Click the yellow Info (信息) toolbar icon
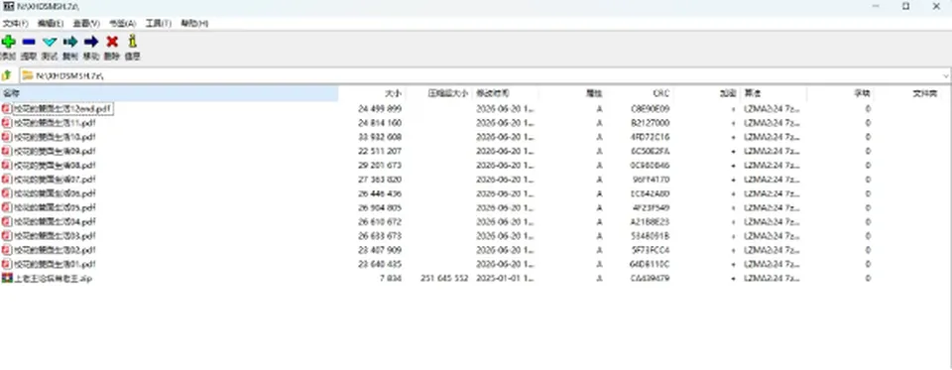 point(132,42)
